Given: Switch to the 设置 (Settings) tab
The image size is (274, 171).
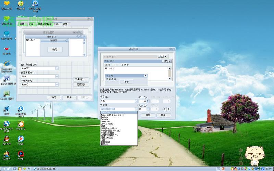Looking at the screenshot, I should pyautogui.click(x=65, y=24).
